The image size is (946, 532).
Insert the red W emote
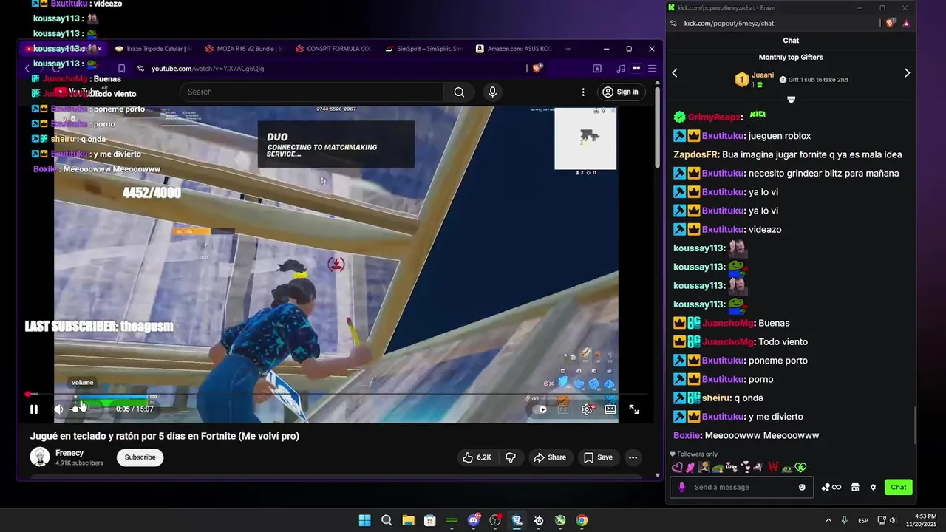(x=773, y=467)
